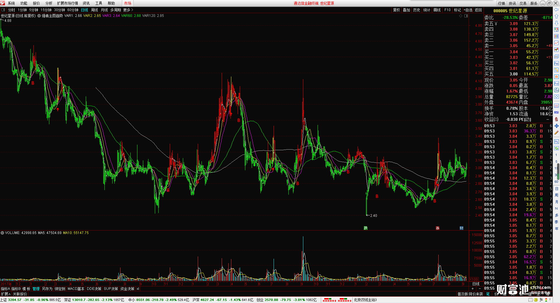Open the 画线 drawing tools option
Image resolution: width=560 pixels, height=303 pixels.
pyautogui.click(x=437, y=10)
